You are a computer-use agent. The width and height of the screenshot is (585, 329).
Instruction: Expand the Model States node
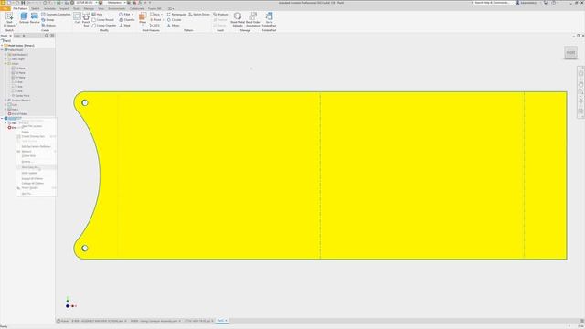2,46
